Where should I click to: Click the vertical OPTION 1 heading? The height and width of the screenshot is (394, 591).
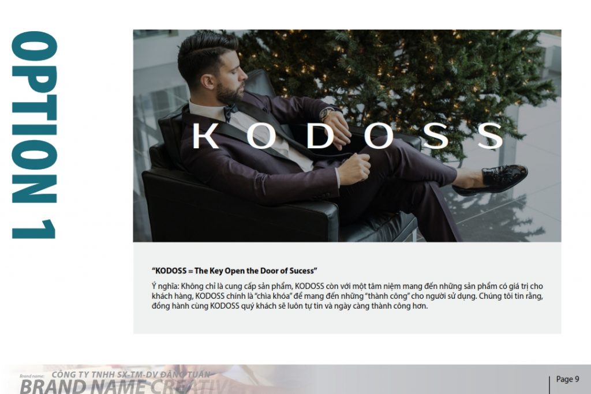34,135
